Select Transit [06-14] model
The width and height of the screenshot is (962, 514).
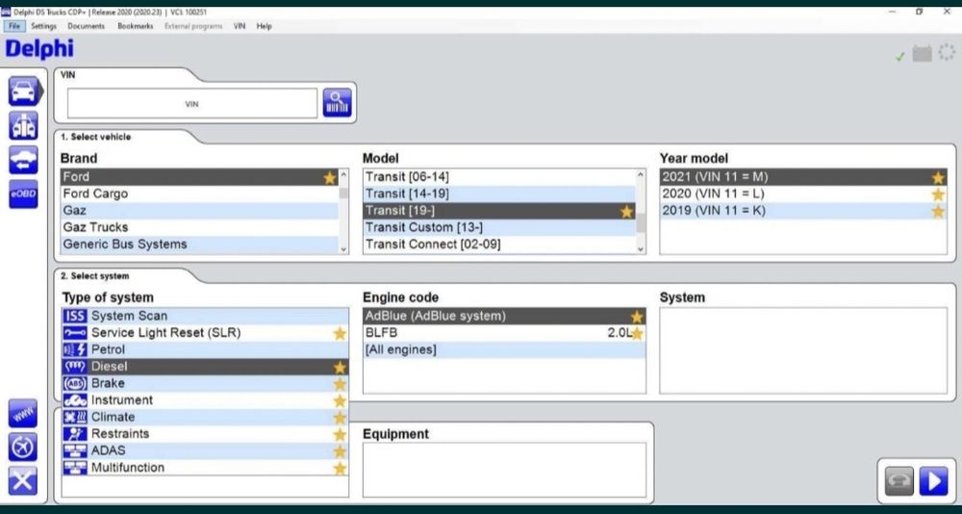(x=499, y=177)
